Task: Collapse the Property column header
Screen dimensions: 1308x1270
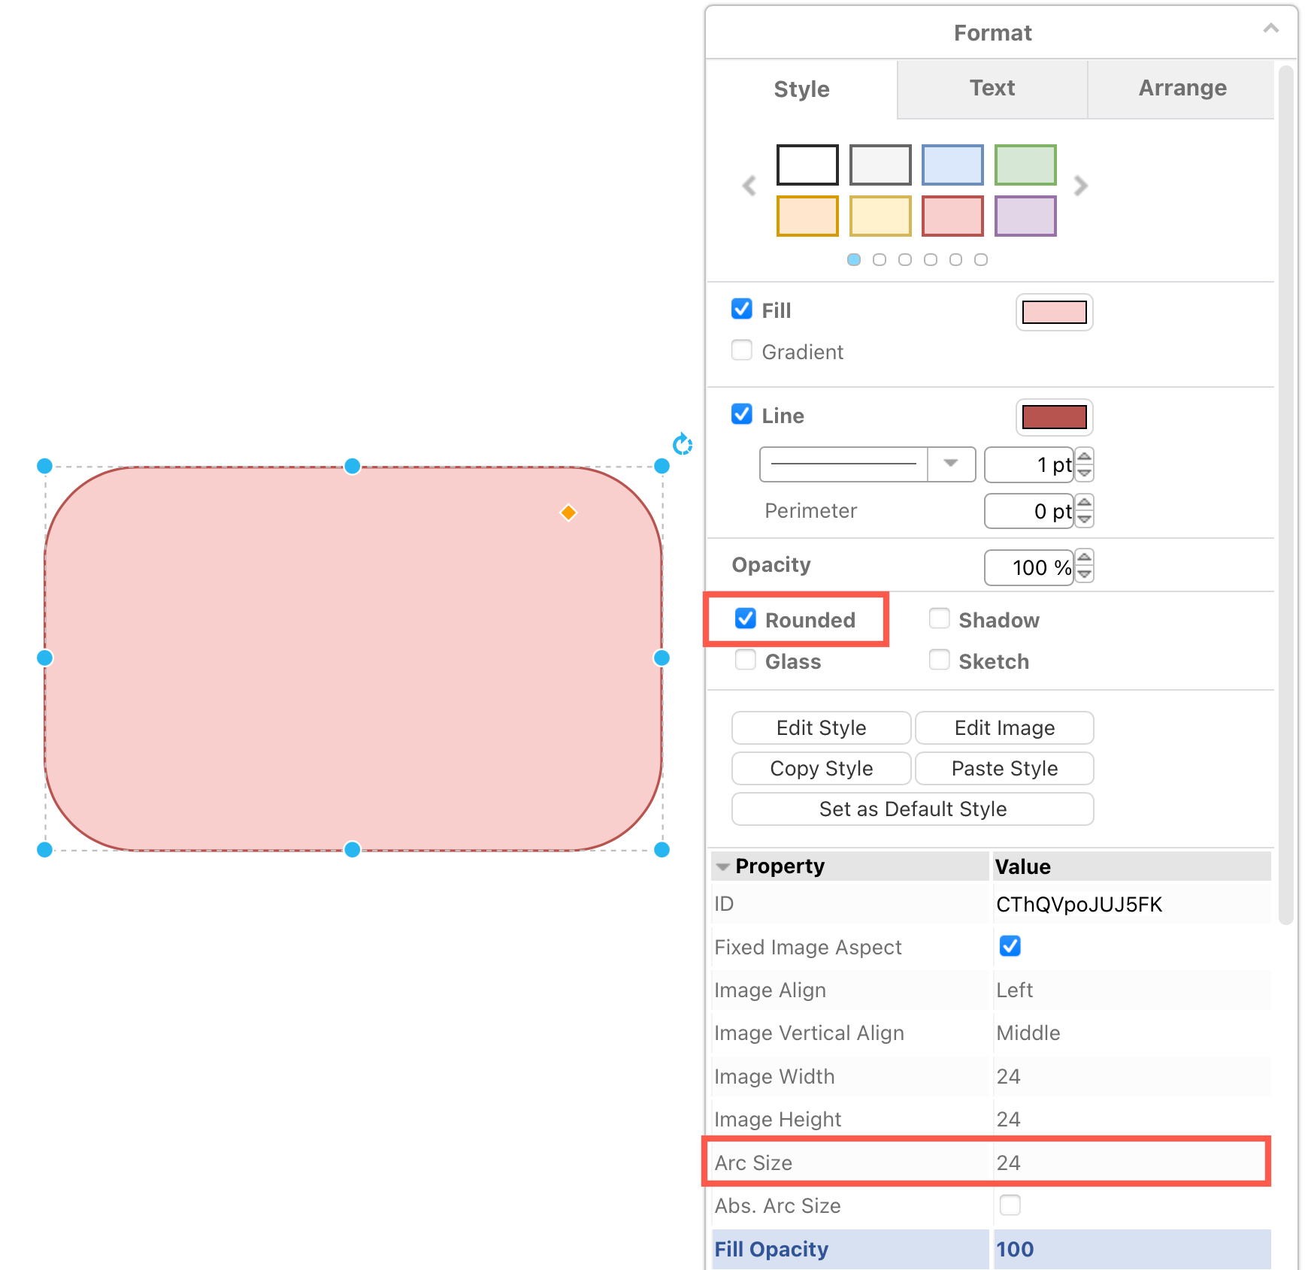Action: tap(722, 866)
